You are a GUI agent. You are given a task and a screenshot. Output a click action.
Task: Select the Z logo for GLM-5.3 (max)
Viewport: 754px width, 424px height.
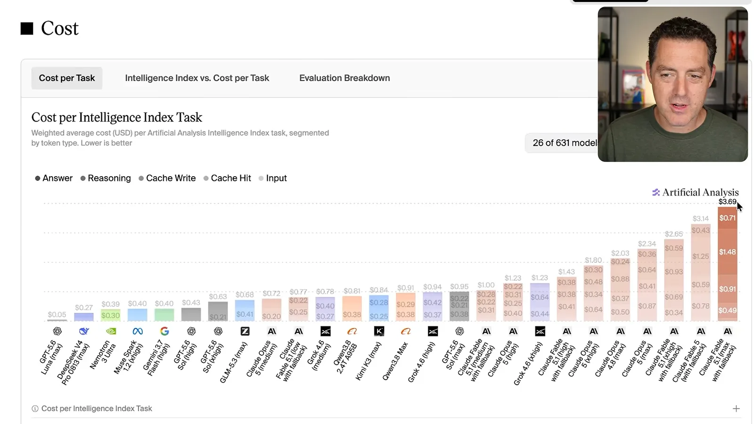point(245,331)
